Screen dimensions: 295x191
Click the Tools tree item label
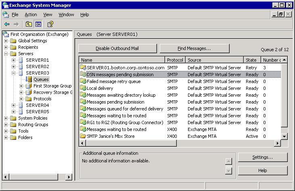(23, 131)
